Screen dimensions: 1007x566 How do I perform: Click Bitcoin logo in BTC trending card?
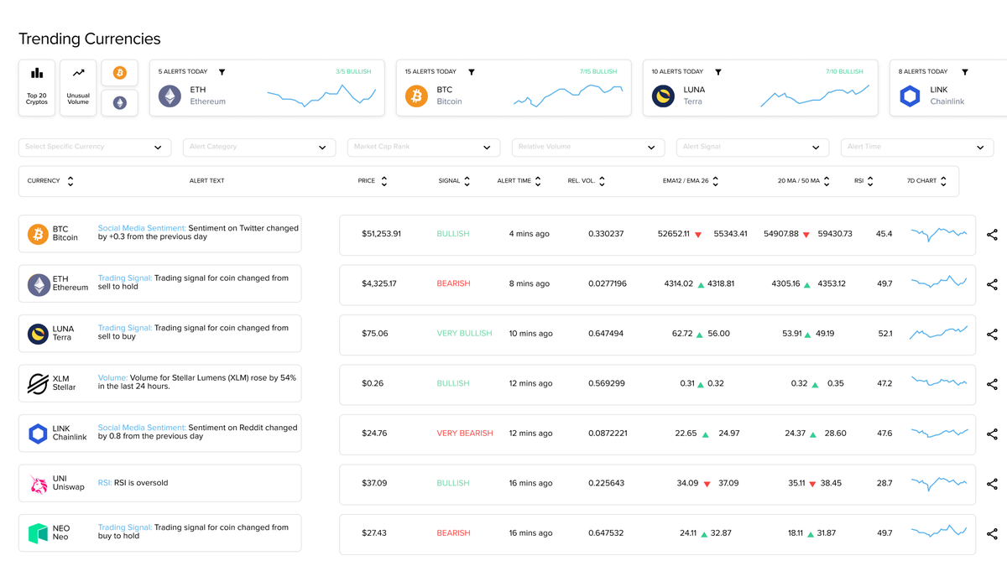(417, 96)
